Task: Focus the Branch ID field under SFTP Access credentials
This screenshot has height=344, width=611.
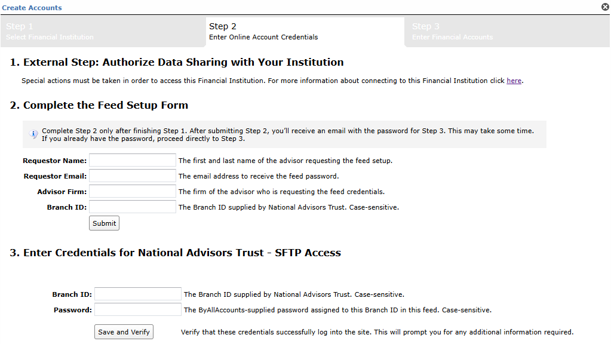Action: [138, 294]
